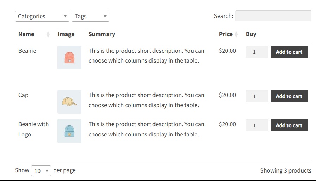
Task: Click the Name column sort arrows icon
Action: point(48,34)
